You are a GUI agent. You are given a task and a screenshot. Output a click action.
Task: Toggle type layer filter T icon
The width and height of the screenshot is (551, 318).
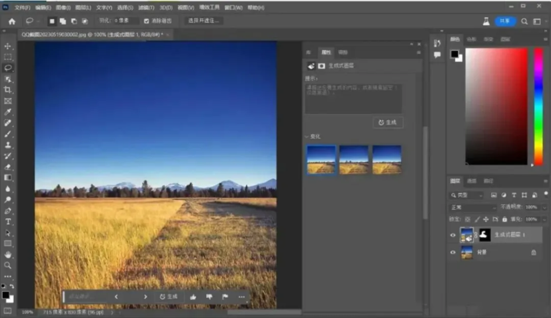(514, 195)
